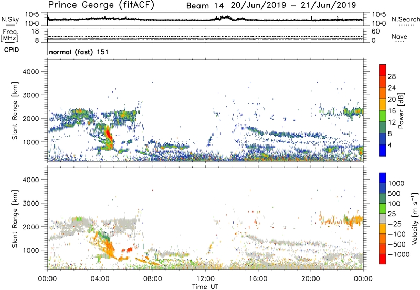Click the red bottom segment of Velocity color bar
The image size is (420, 290).
(x=383, y=259)
